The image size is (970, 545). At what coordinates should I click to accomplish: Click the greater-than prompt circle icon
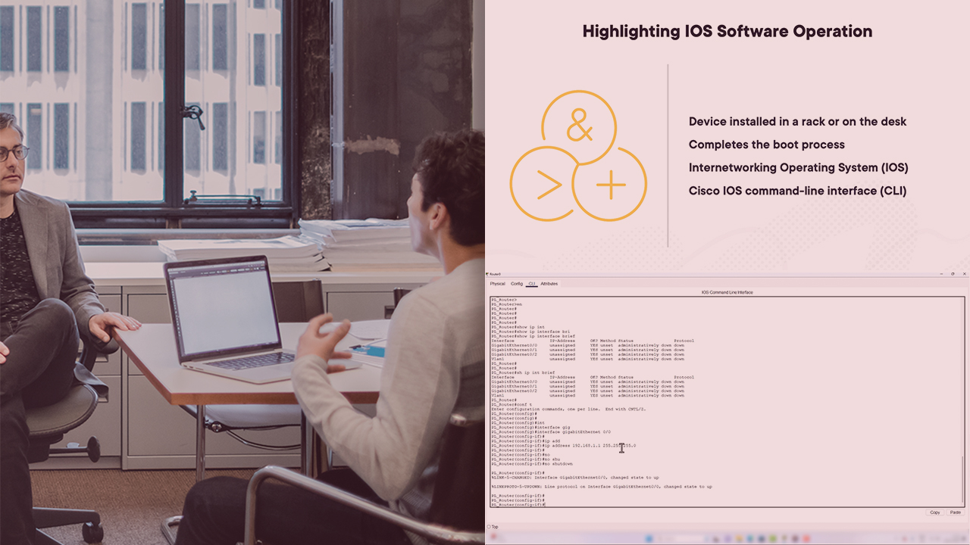(549, 185)
